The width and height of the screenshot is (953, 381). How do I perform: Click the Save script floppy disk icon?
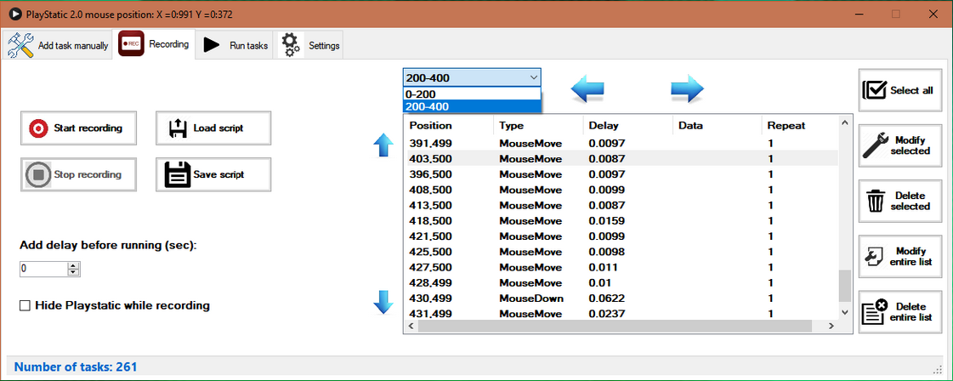(178, 174)
